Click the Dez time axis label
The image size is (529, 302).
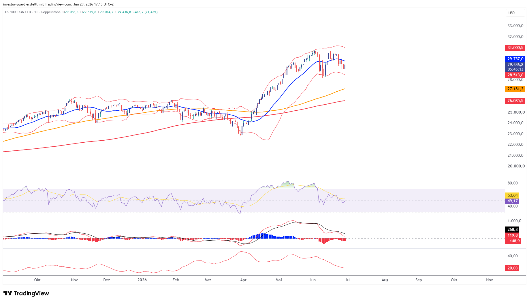107,280
